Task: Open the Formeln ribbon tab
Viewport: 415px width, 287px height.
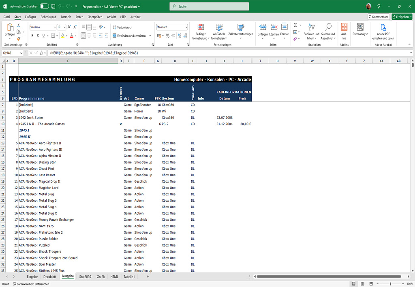Action: tap(66, 17)
